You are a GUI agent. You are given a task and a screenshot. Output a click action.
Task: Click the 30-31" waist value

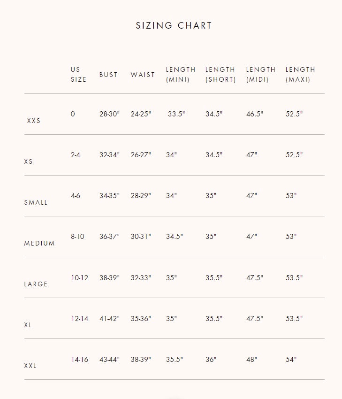click(141, 237)
